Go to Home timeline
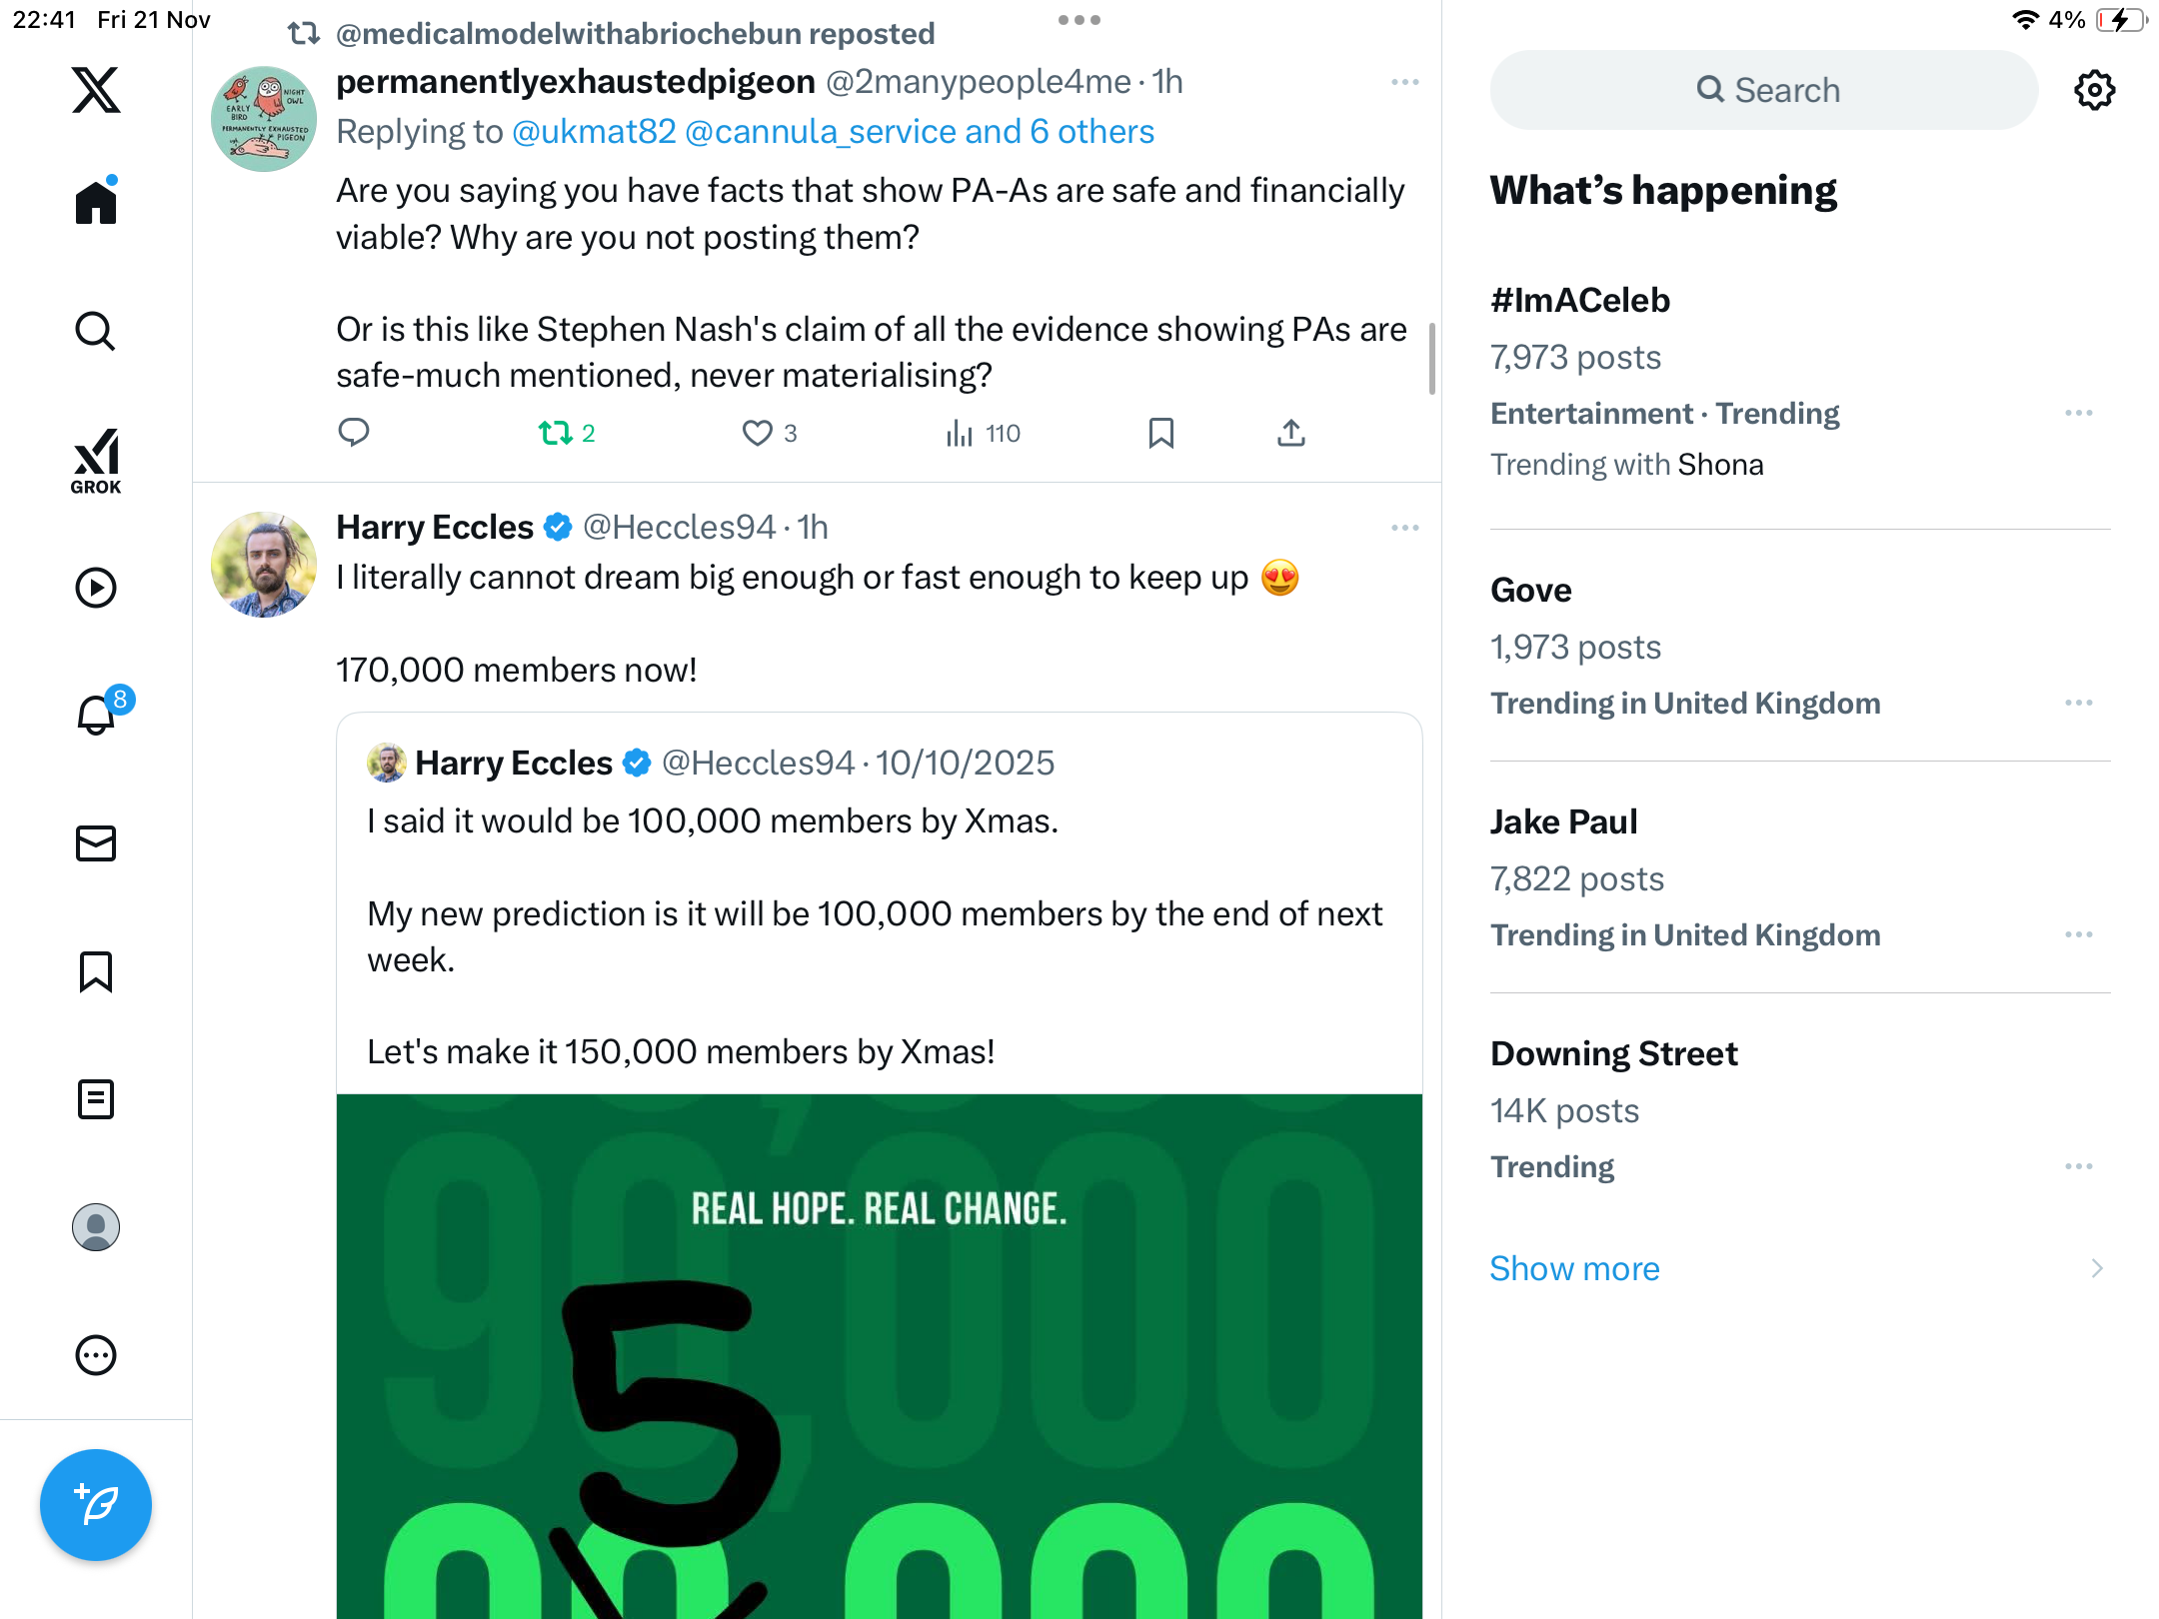Viewport: 2159px width, 1619px height. pos(96,203)
